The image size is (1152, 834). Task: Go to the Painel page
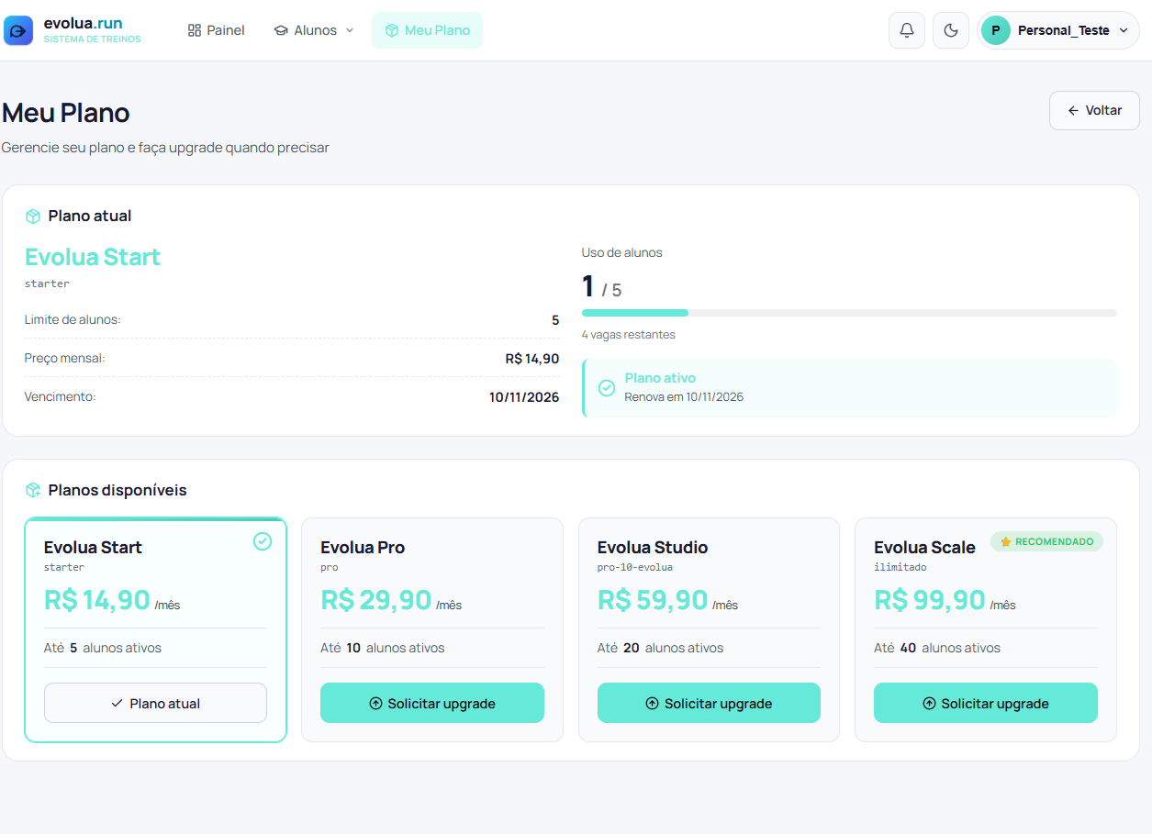[217, 30]
